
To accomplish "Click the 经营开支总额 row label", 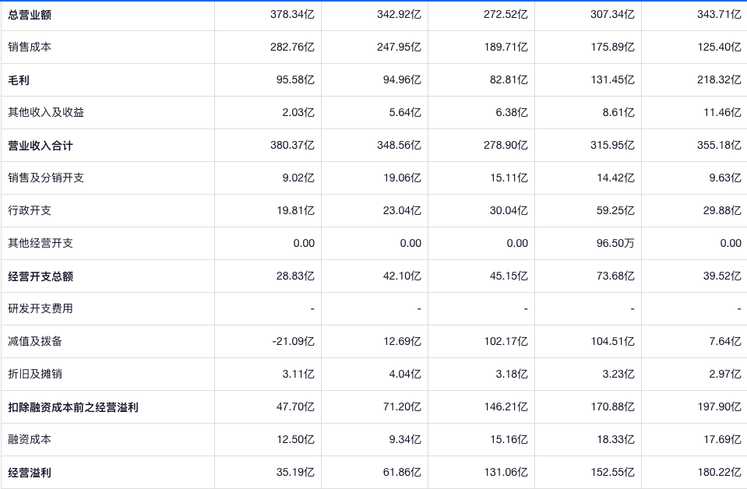I will pos(41,276).
